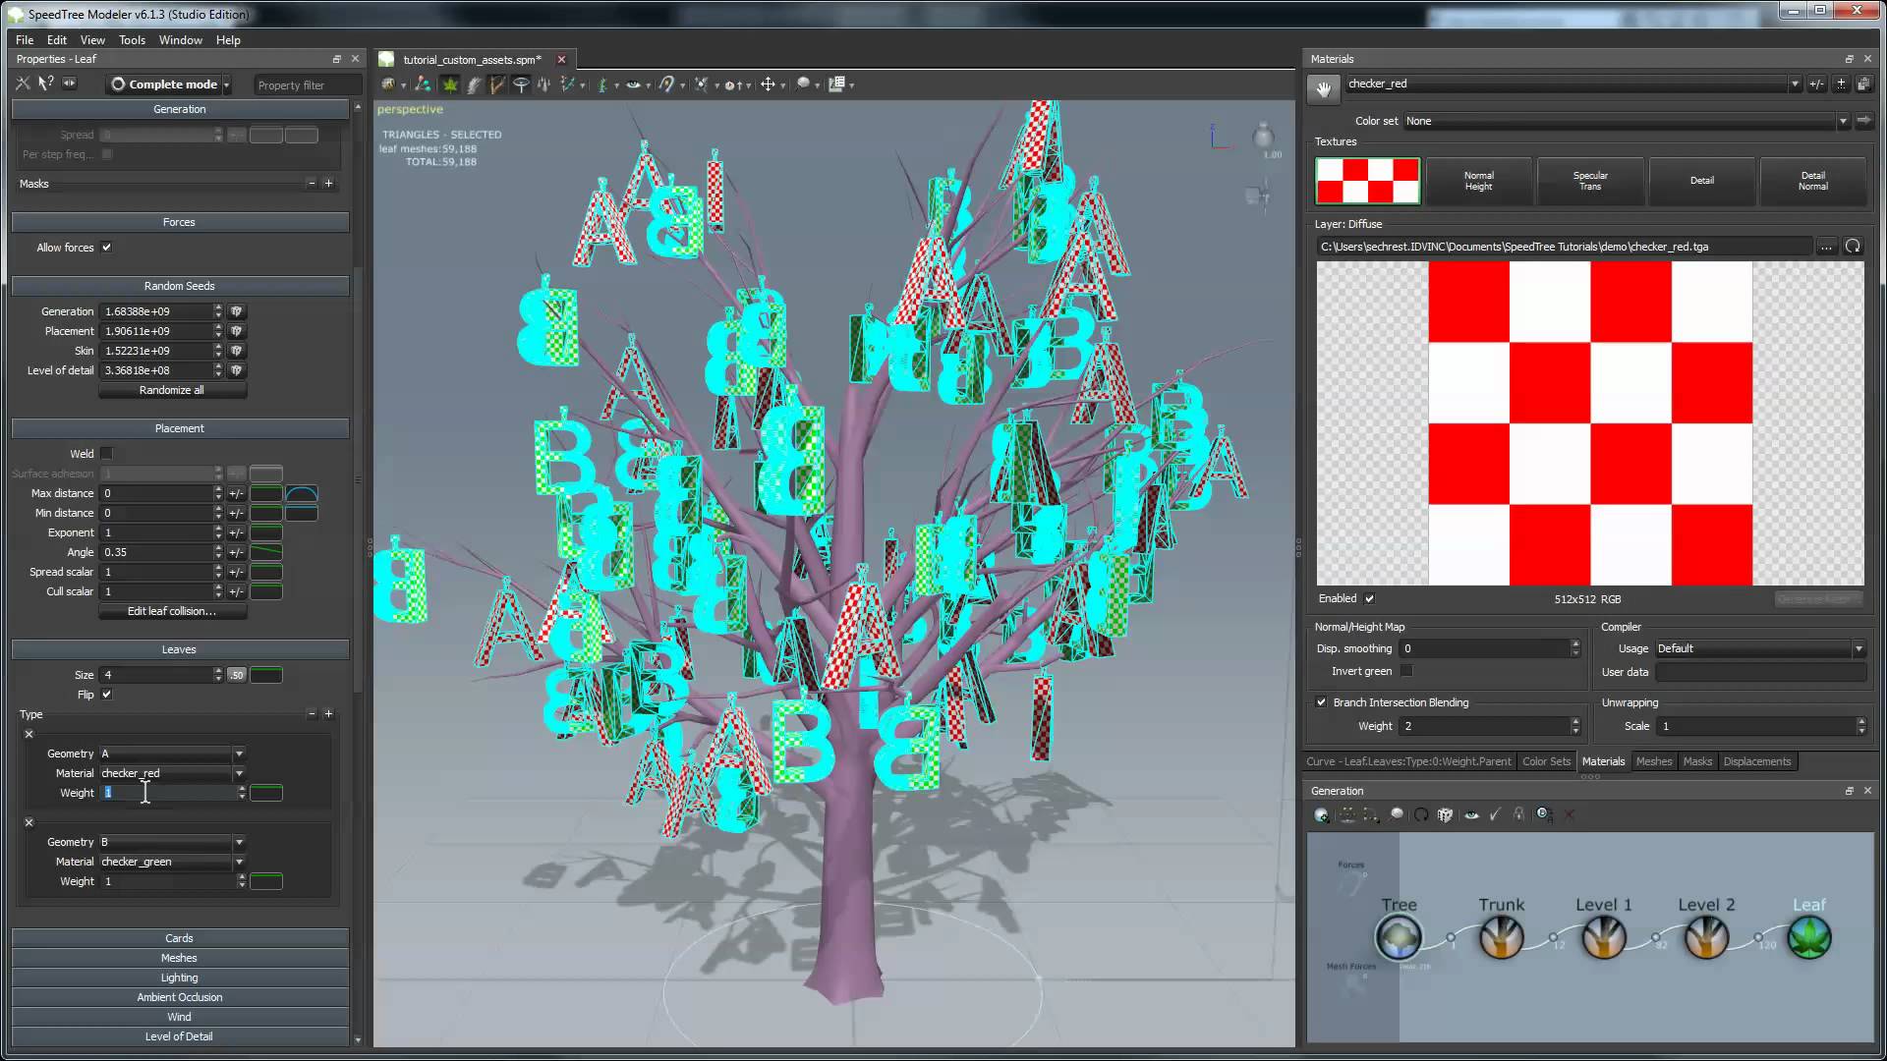1887x1061 pixels.
Task: Open the Tools menu
Action: [x=132, y=40]
